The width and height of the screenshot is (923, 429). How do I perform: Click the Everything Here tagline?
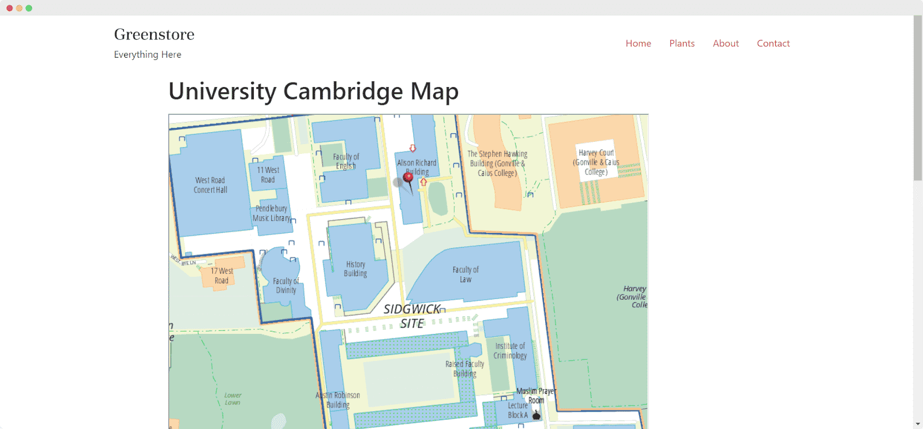pyautogui.click(x=148, y=54)
